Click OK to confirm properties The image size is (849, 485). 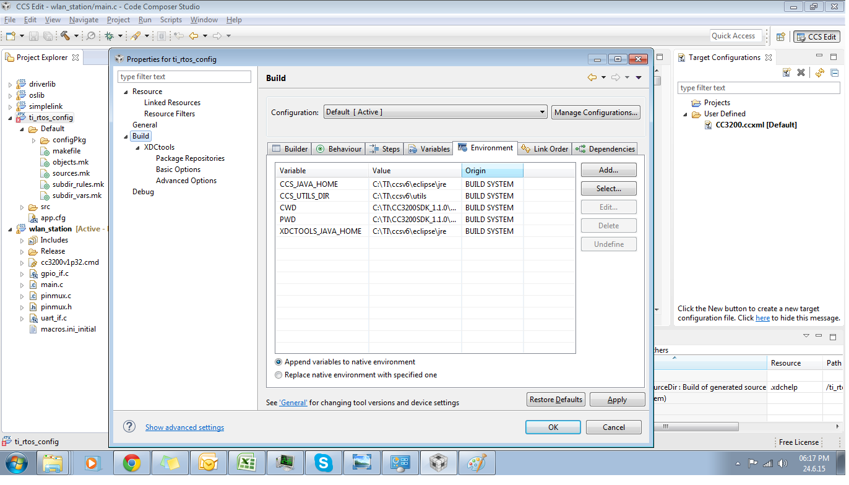553,427
